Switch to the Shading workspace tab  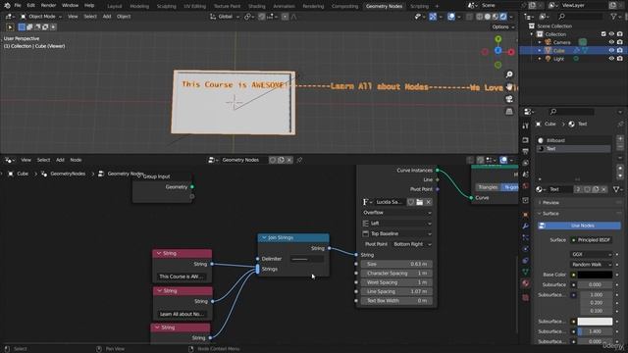click(257, 6)
